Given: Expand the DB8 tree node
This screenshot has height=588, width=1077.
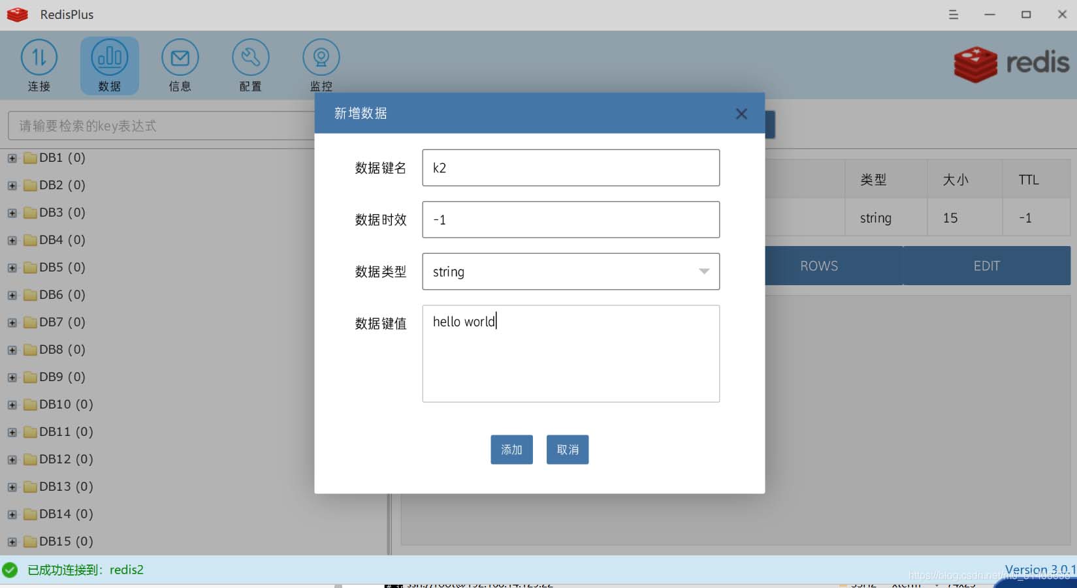Looking at the screenshot, I should (12, 350).
